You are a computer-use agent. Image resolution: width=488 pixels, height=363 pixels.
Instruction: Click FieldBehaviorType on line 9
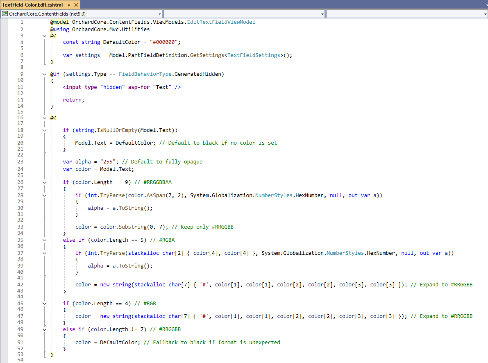coord(145,74)
